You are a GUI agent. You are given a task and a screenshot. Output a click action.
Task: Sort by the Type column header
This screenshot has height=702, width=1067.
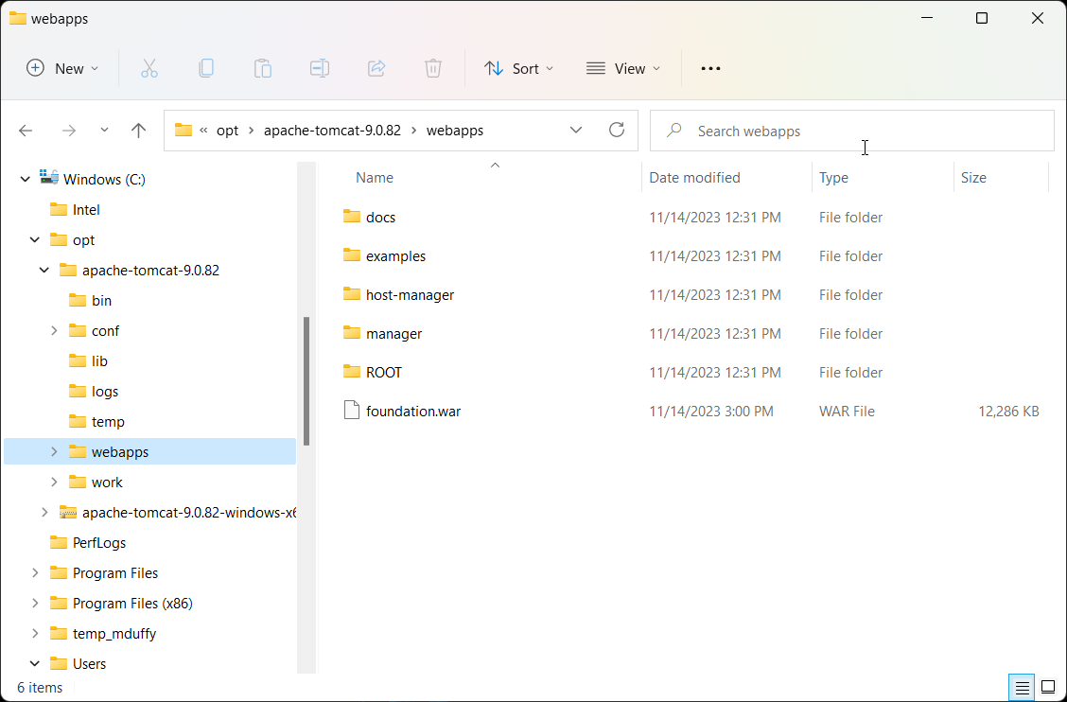tap(833, 178)
